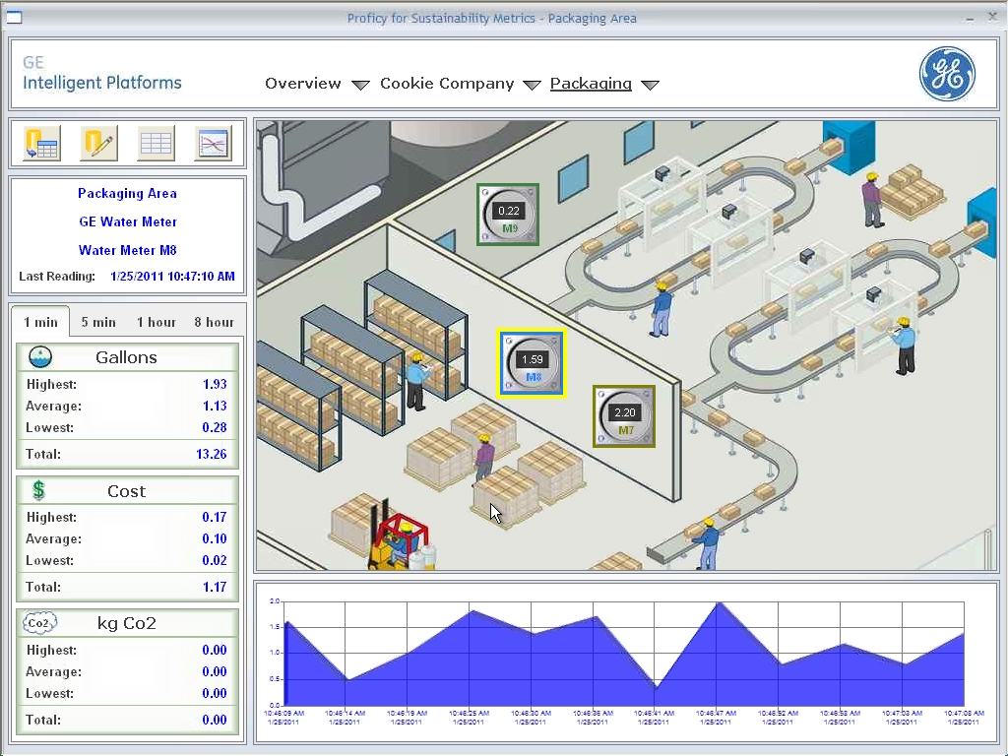Click the Cost Total value 1.17

(215, 587)
